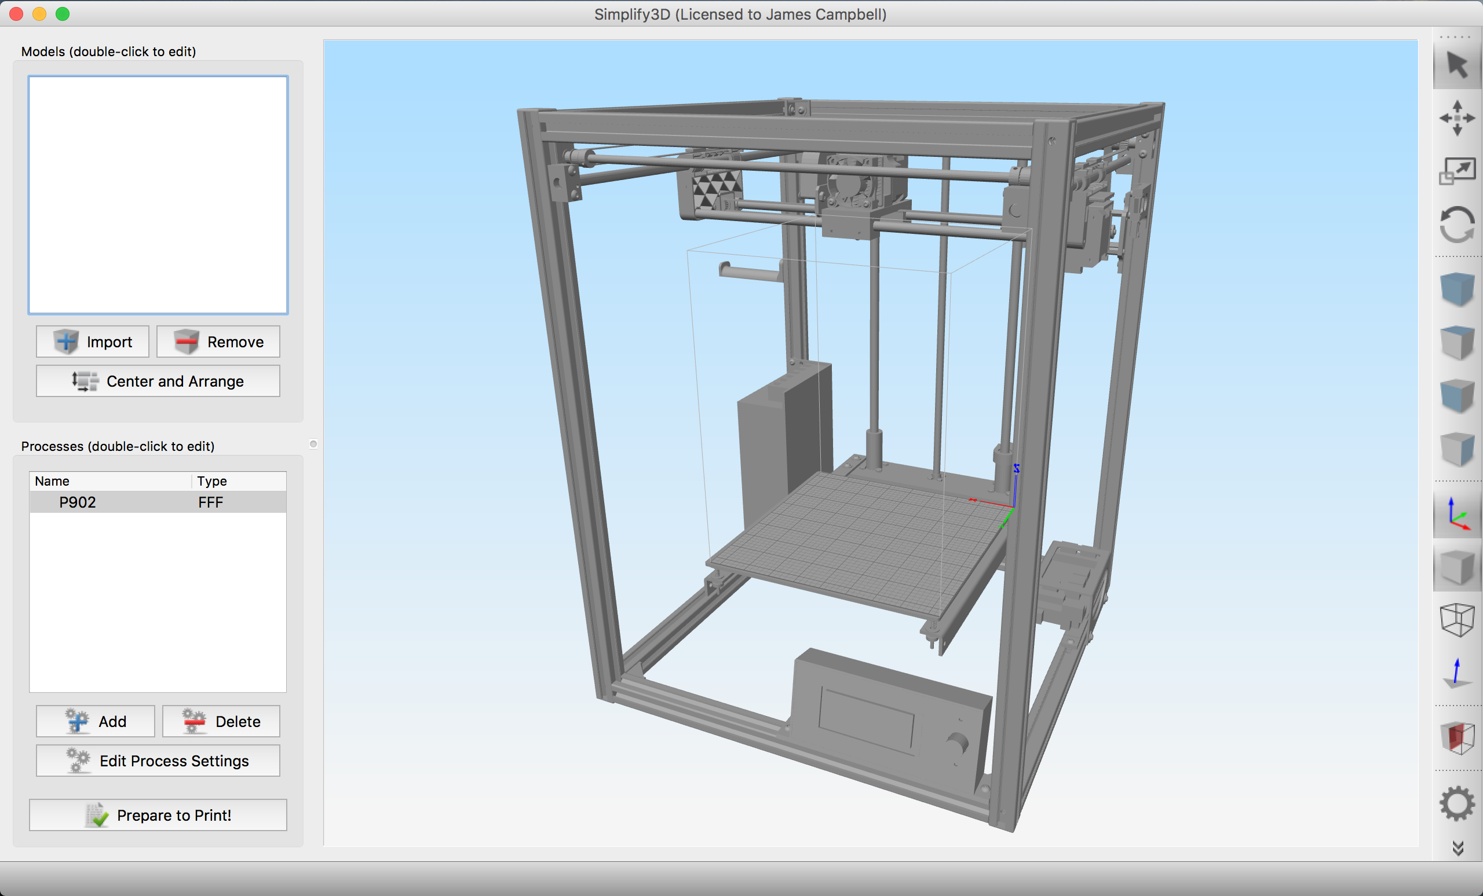1483x896 pixels.
Task: Minimize the Simplify3D window
Action: [39, 14]
